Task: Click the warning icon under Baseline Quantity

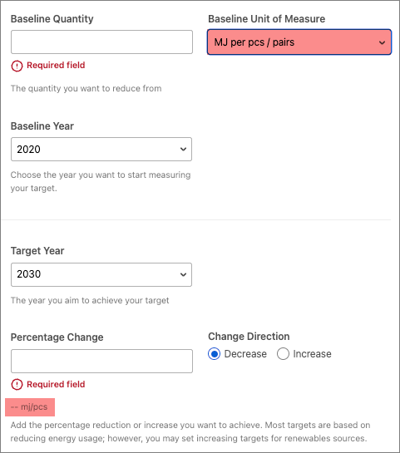Action: [17, 66]
